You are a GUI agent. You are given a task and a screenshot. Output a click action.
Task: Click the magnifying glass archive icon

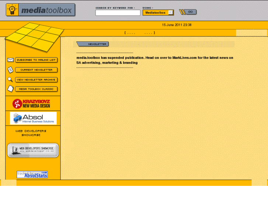pos(10,80)
